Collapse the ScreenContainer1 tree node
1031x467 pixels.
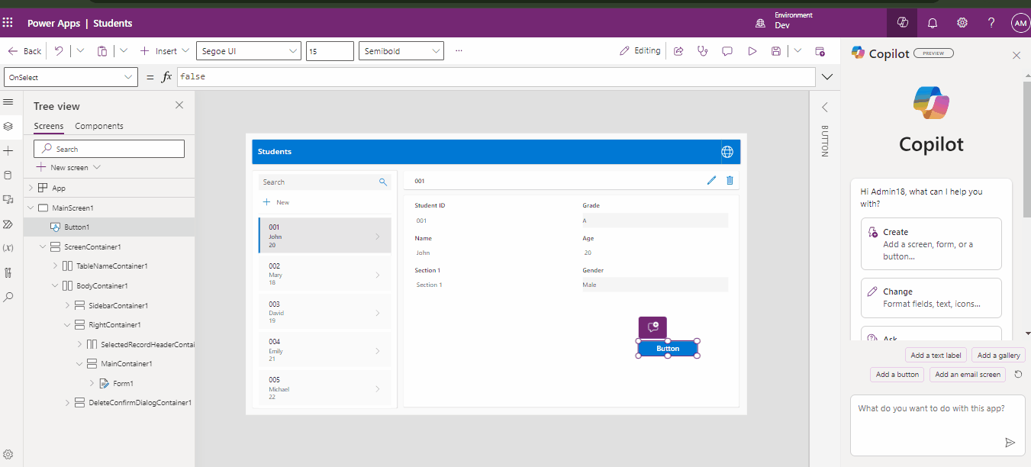pos(43,247)
